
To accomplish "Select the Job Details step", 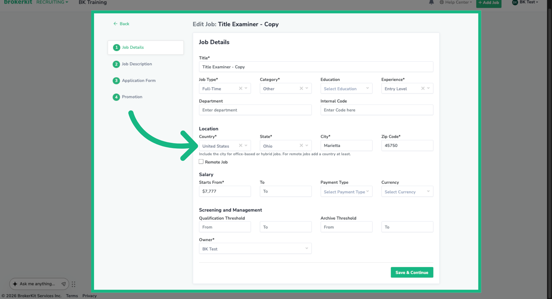I will 146,47.
